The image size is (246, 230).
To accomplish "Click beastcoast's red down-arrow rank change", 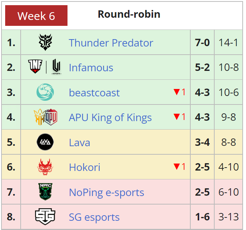I will (x=180, y=92).
